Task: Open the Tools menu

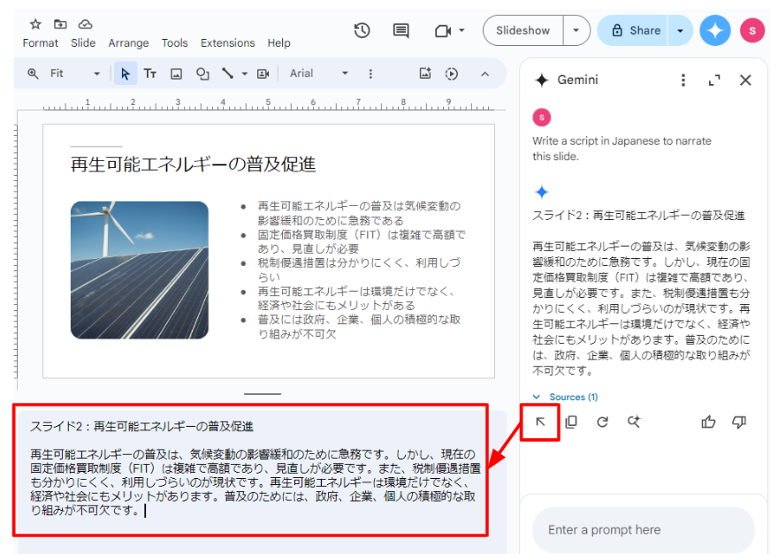Action: [x=175, y=43]
